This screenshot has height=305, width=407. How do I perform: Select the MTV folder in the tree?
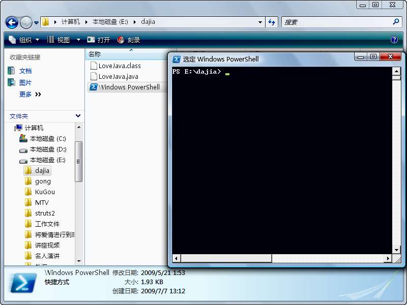(x=37, y=202)
